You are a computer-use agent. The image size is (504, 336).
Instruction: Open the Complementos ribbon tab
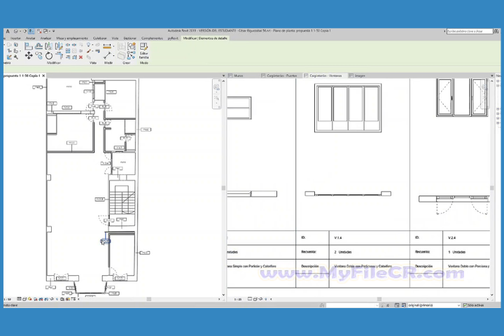[x=152, y=38]
